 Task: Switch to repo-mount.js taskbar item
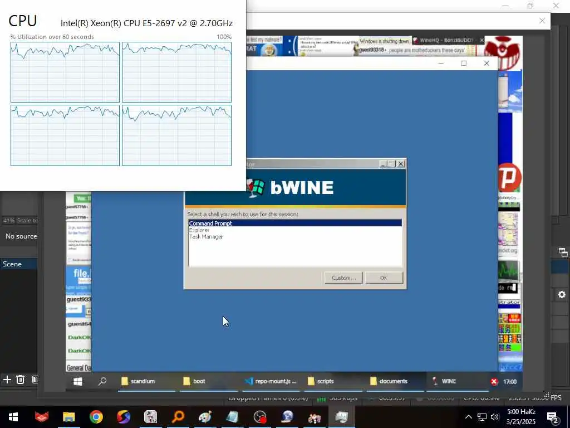click(271, 381)
